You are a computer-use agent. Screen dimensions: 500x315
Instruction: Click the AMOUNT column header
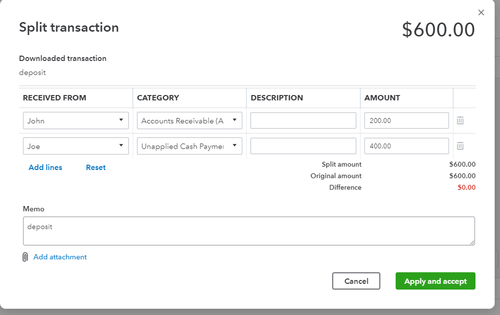[x=382, y=98]
